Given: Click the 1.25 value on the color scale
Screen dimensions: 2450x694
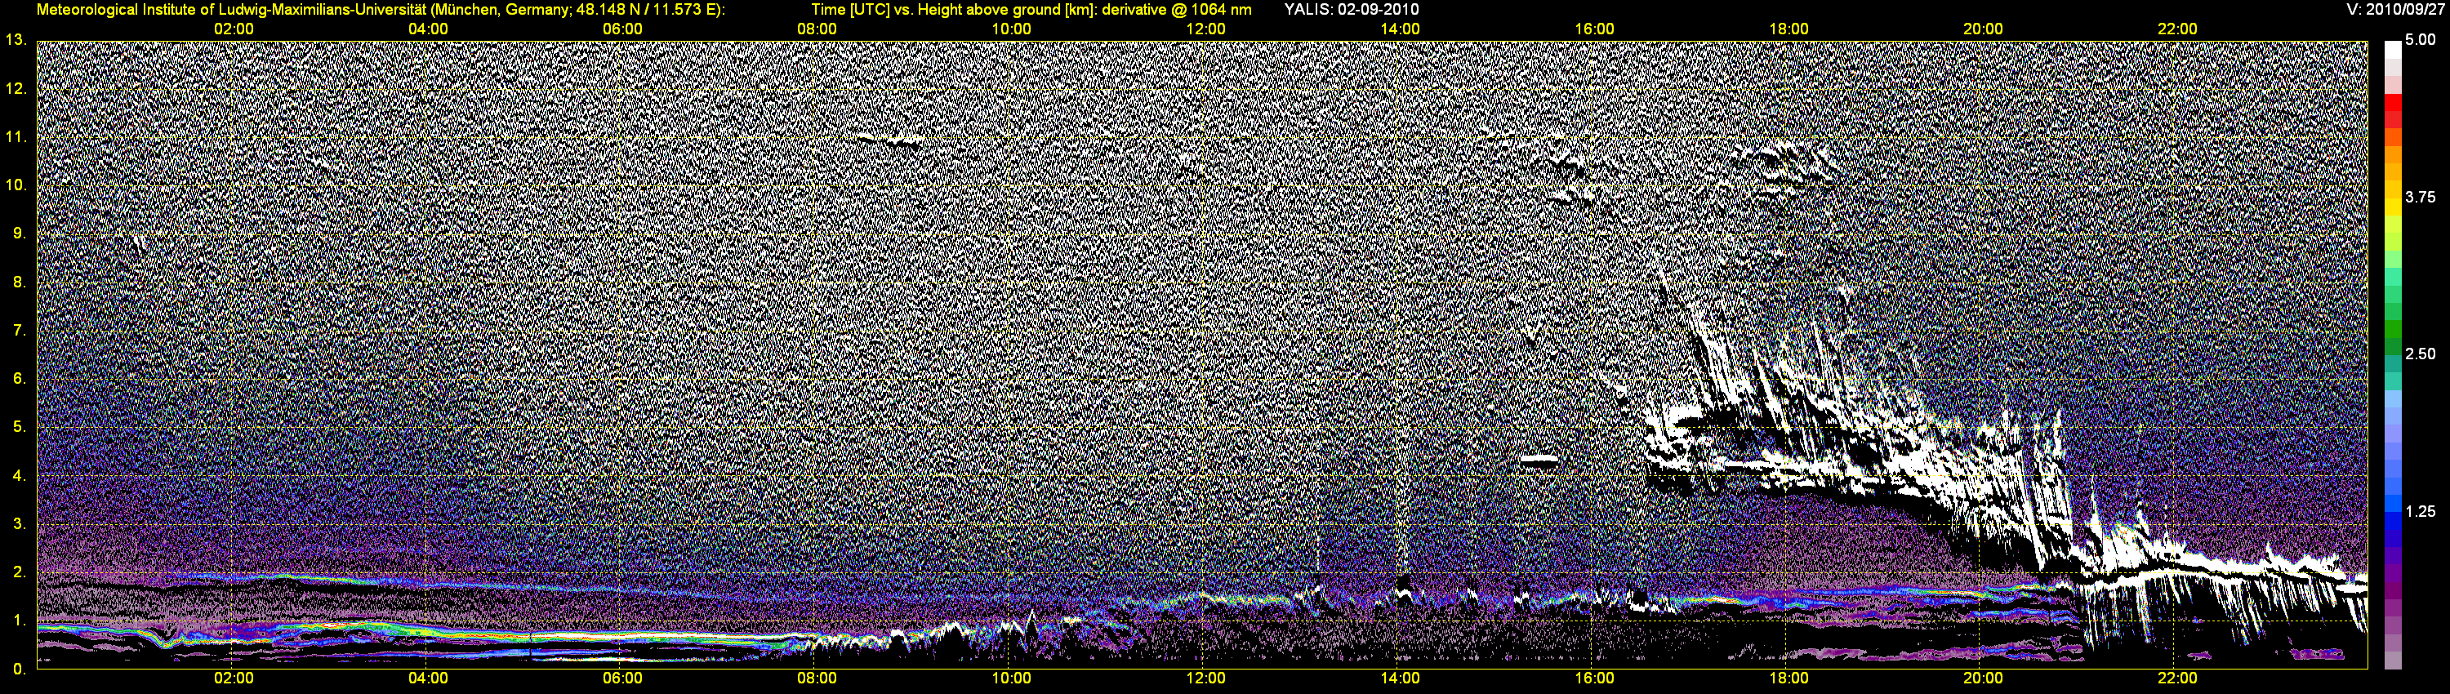Looking at the screenshot, I should (x=2421, y=511).
